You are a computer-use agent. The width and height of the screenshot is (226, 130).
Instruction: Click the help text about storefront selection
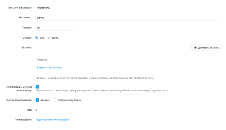[95, 78]
